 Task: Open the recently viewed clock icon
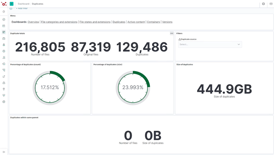click(4, 12)
